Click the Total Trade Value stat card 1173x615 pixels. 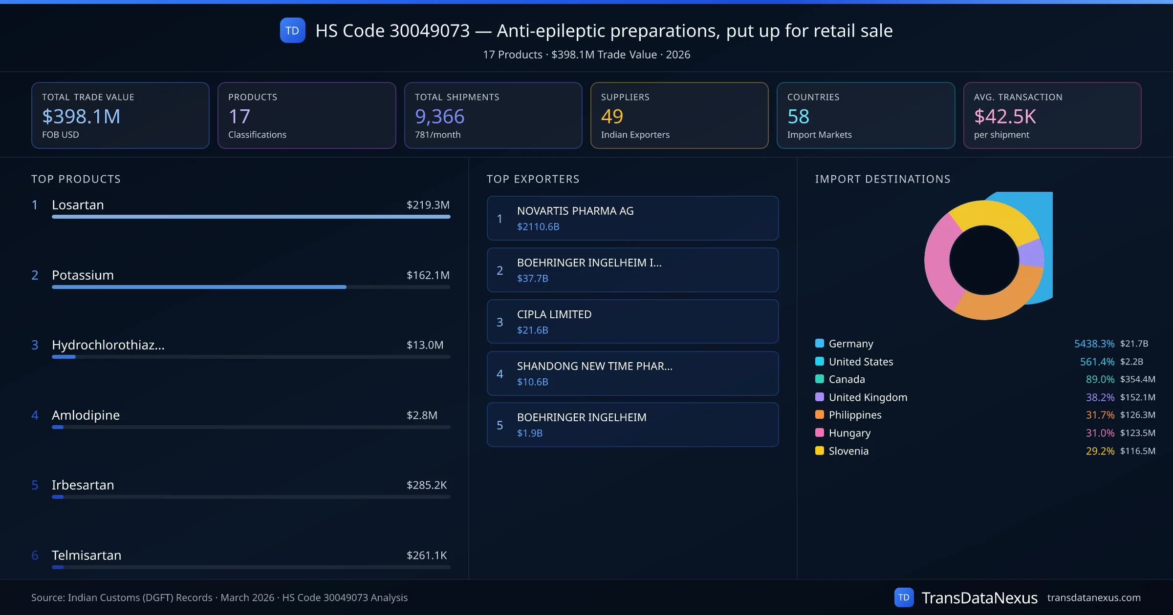120,115
